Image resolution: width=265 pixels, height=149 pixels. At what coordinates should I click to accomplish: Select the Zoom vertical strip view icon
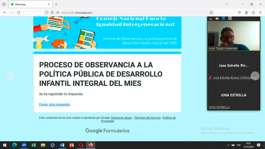pos(223,18)
